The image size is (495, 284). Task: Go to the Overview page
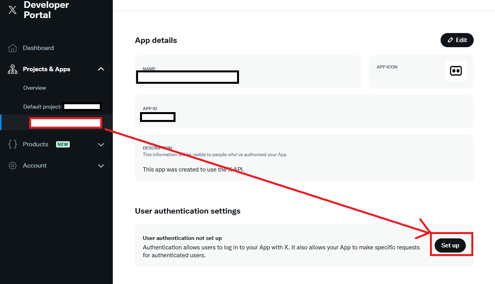35,88
